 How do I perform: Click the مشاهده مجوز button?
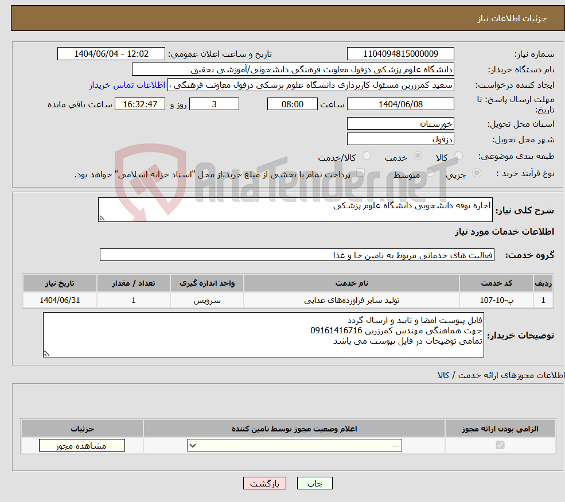point(82,445)
